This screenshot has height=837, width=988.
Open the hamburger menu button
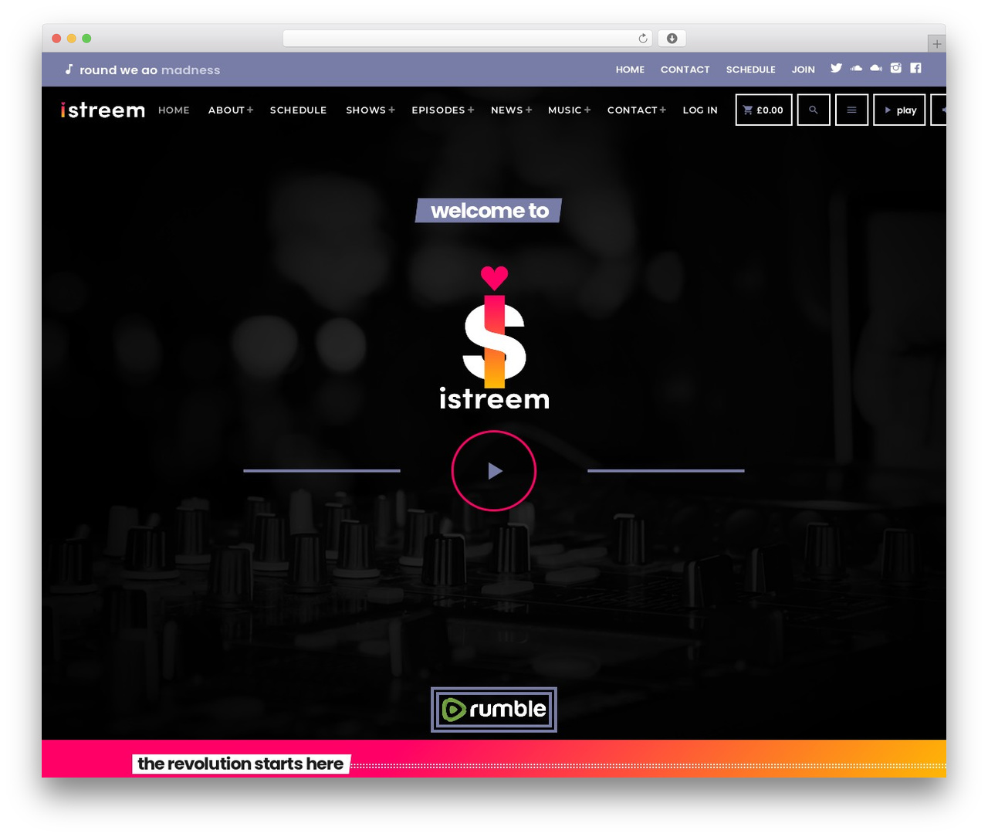[852, 110]
